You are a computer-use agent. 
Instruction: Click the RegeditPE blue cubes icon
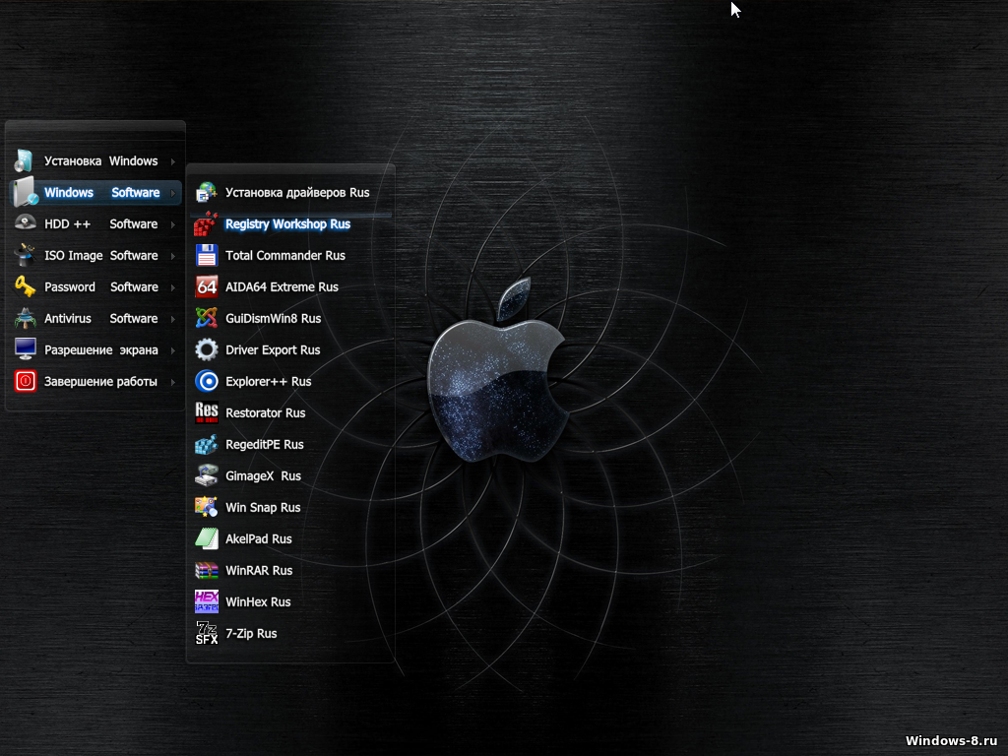207,444
